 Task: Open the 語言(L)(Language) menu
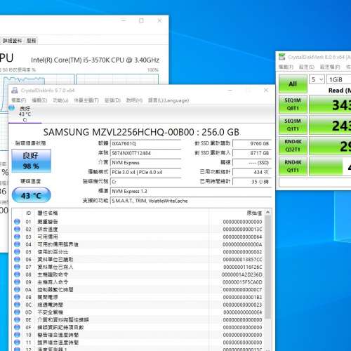tap(168, 100)
